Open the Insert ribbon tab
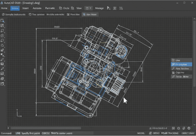196x136 pixels. click(x=26, y=8)
